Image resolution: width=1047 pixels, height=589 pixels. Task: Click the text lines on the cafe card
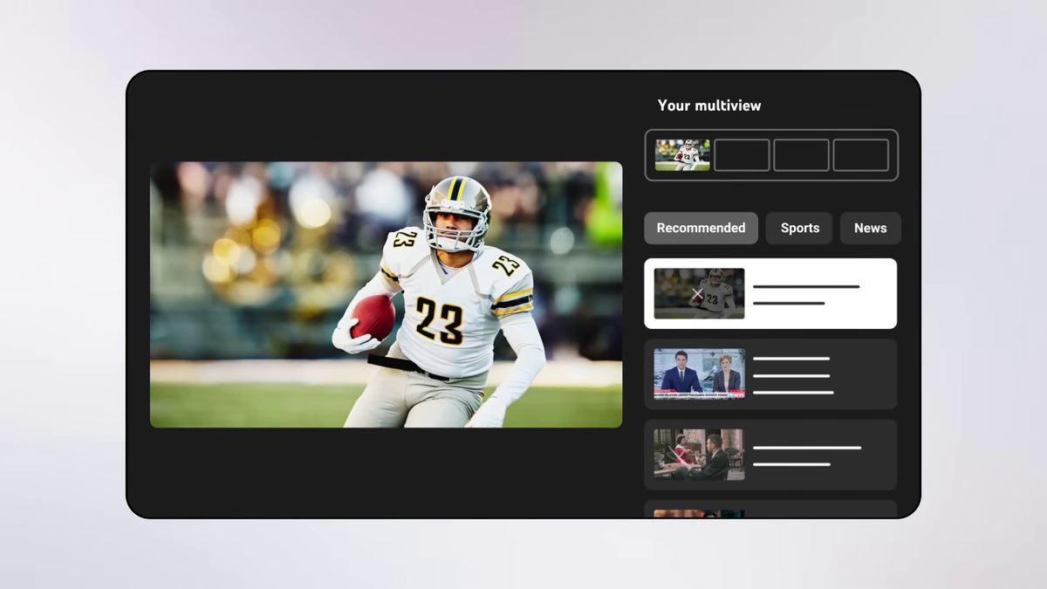(x=805, y=455)
